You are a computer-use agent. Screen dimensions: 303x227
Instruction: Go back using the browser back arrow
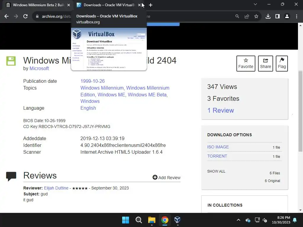pos(7,17)
